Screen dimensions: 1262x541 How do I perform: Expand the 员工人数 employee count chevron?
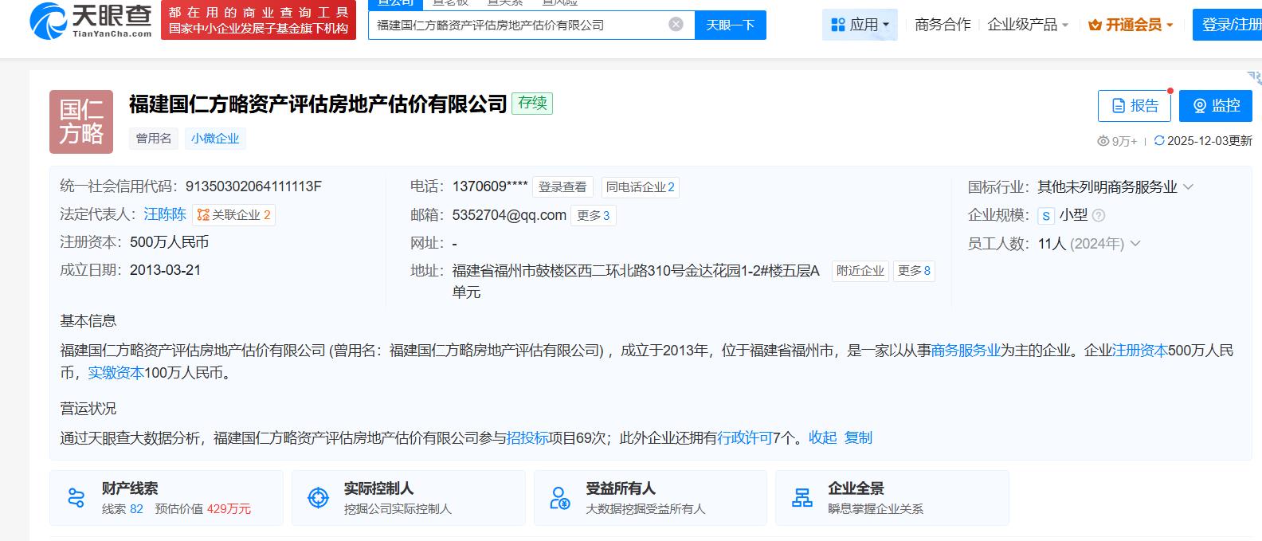(1135, 244)
